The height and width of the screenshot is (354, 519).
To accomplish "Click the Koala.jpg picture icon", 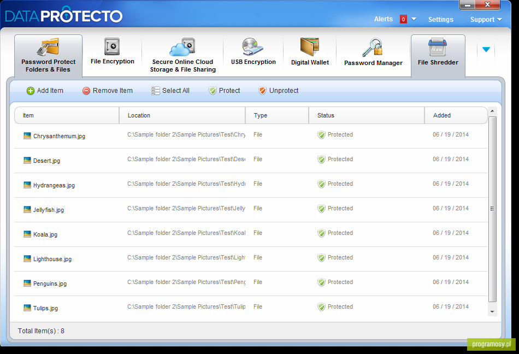I will click(27, 234).
